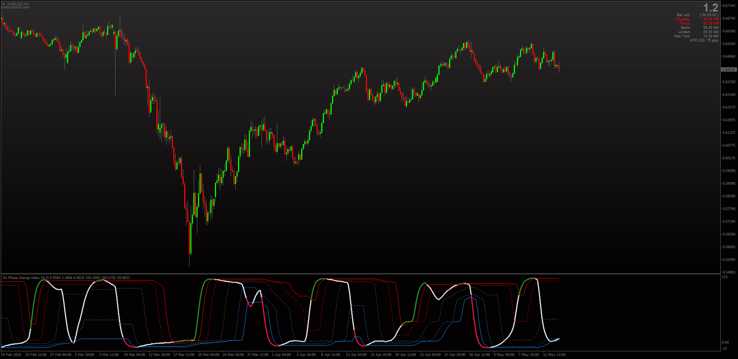Image resolution: width=738 pixels, height=359 pixels.
Task: Click the 27 Feb 04:00 time label
Action: pos(60,355)
